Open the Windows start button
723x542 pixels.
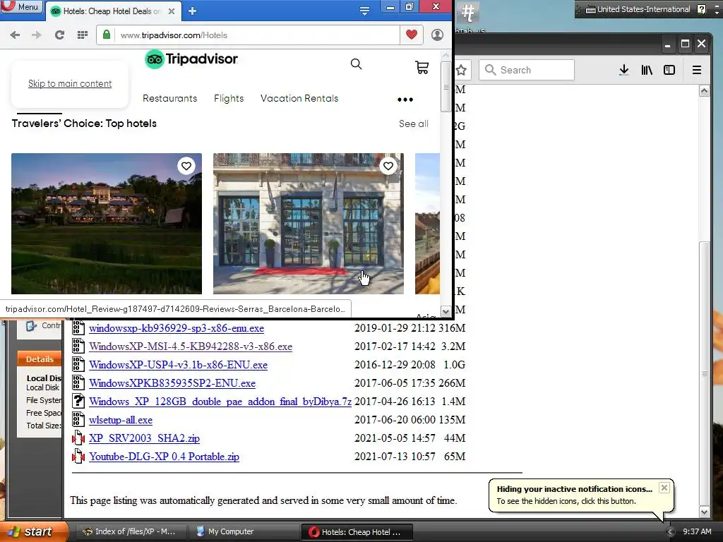[33, 531]
